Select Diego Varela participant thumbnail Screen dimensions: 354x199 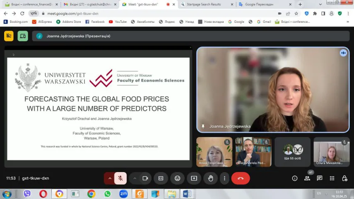coord(253,152)
